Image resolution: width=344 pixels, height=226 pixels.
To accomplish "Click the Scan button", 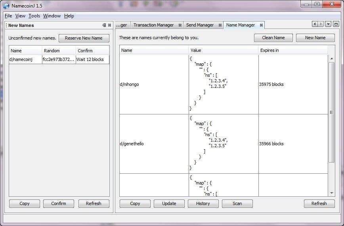I will tap(237, 203).
